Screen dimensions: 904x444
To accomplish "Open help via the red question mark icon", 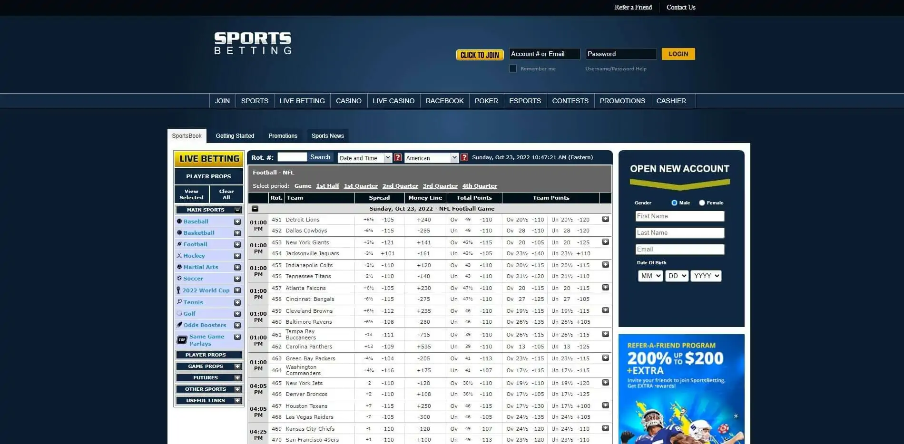I will click(398, 157).
